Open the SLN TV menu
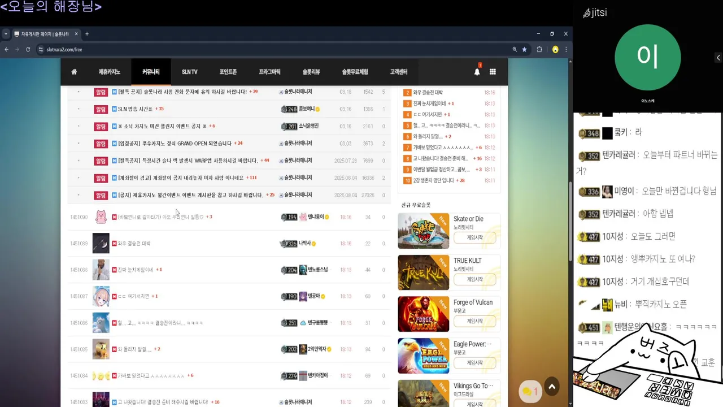The image size is (723, 407). (x=190, y=72)
